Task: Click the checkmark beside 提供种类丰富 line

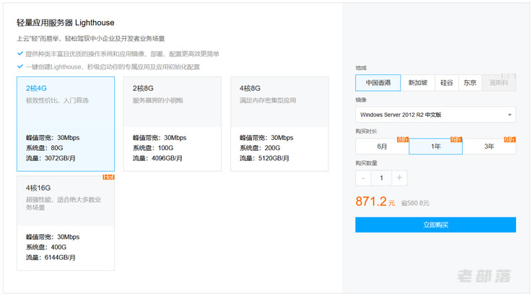Action: [20, 53]
